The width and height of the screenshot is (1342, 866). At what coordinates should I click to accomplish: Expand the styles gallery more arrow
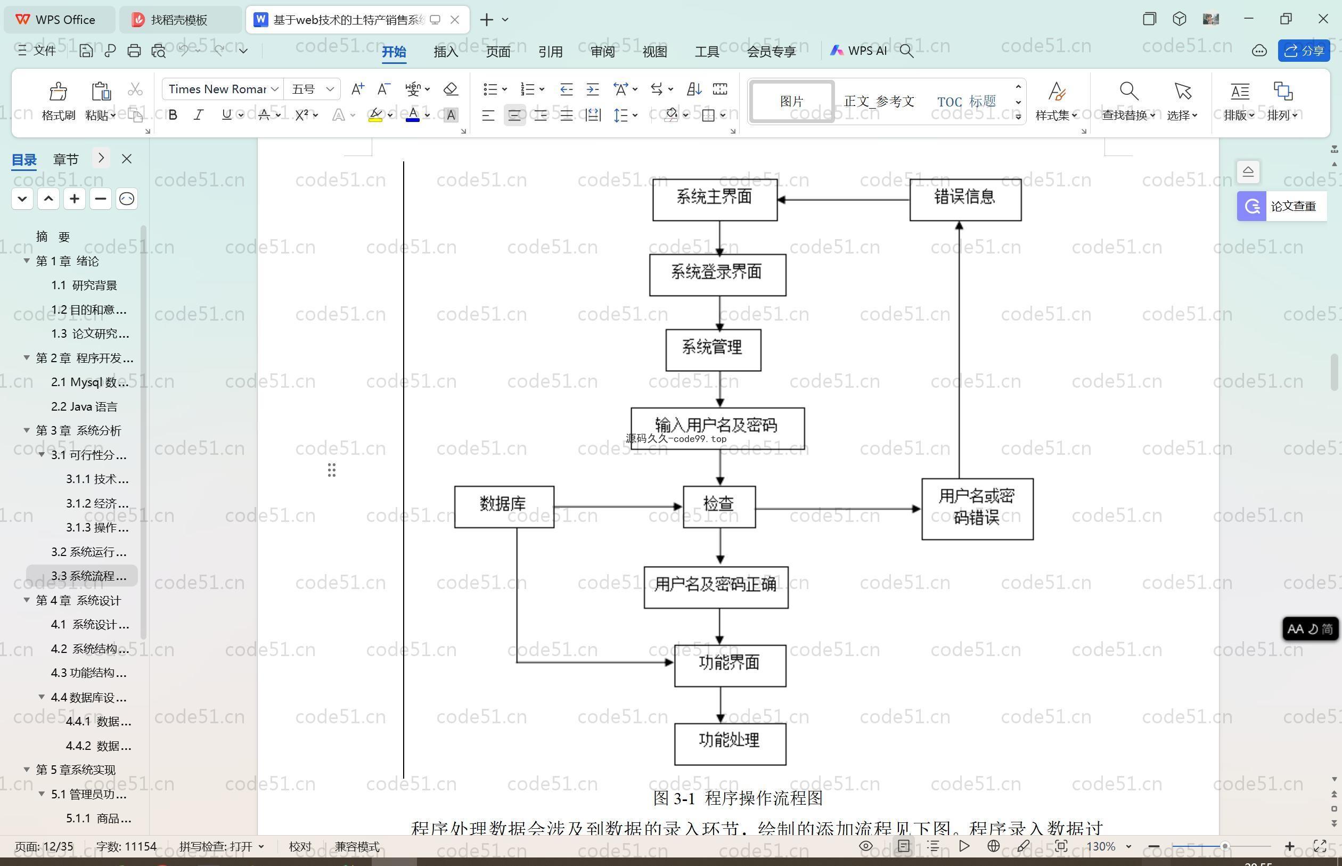click(1018, 117)
